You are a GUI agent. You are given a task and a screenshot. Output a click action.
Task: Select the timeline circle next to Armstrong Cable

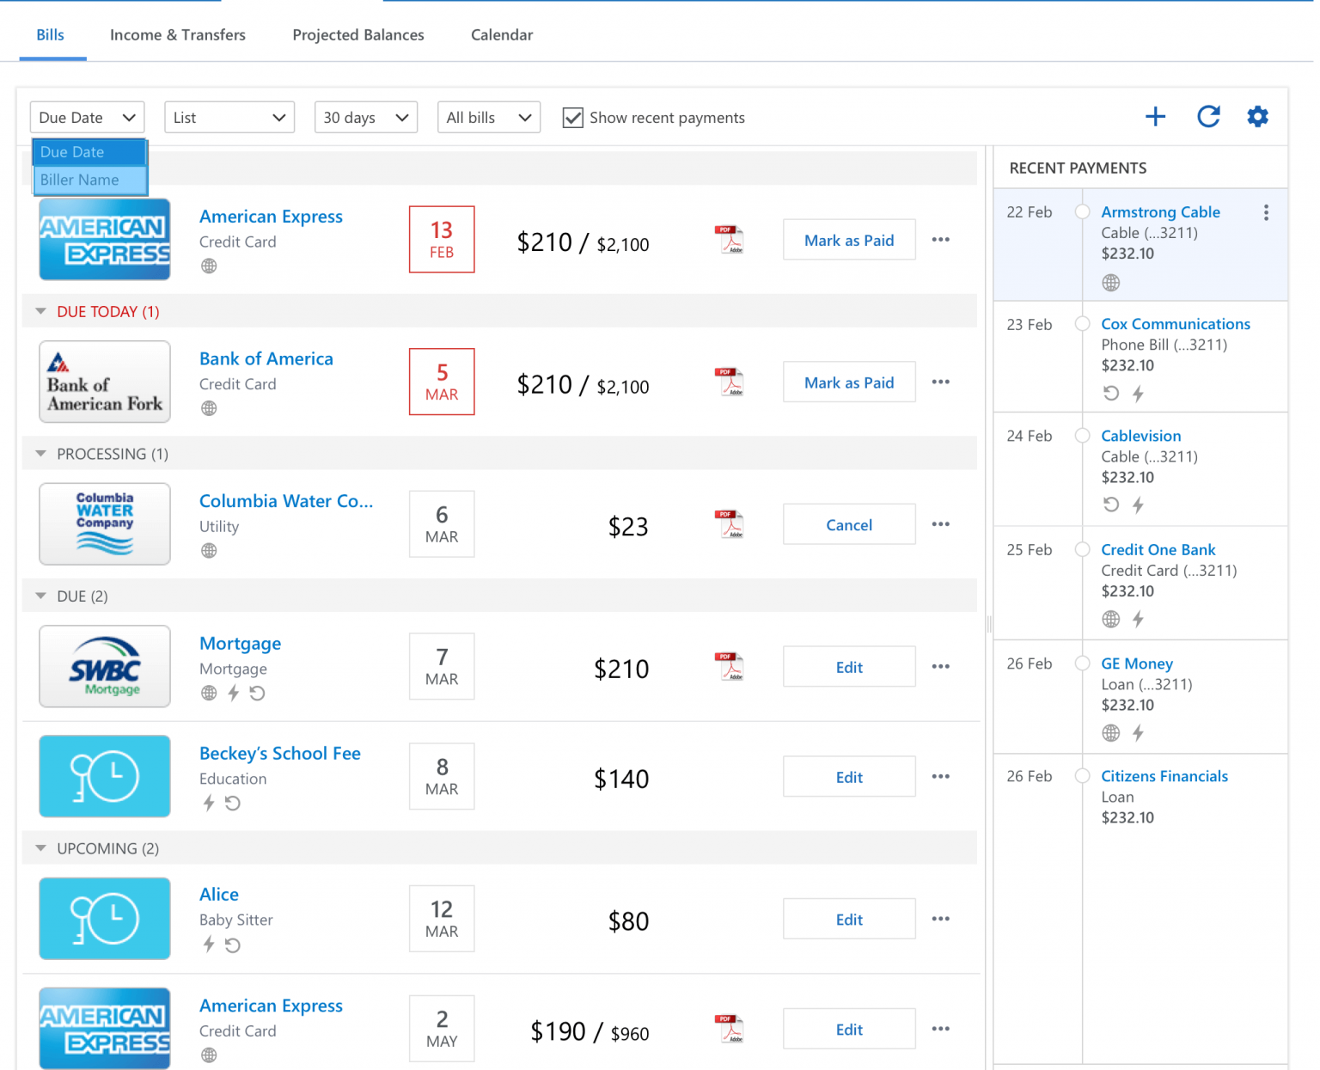coord(1082,212)
